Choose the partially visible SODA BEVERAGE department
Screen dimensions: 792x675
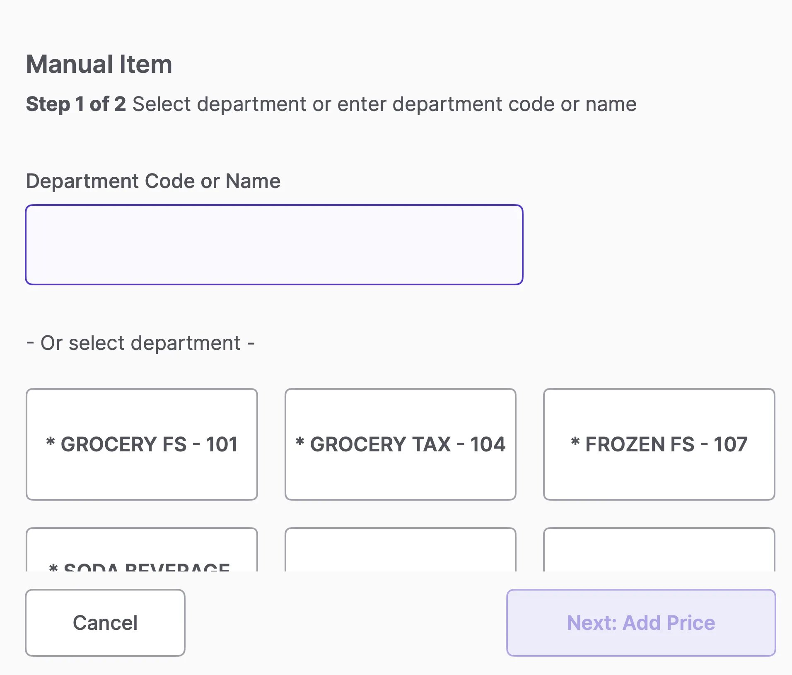point(142,550)
